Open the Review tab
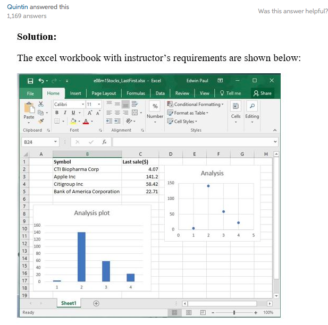This screenshot has height=325, width=328. click(x=182, y=93)
